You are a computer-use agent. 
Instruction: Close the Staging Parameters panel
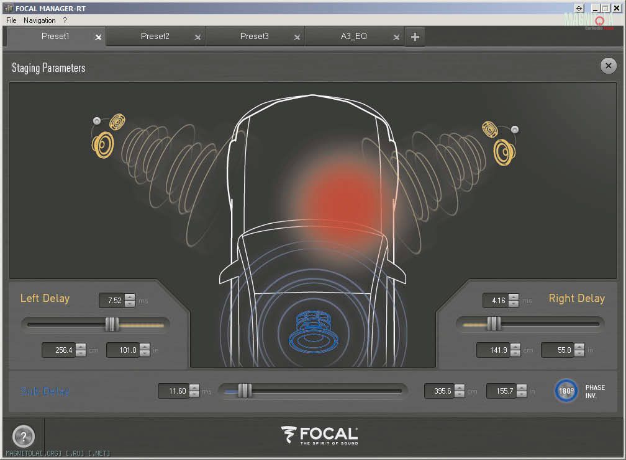point(608,66)
